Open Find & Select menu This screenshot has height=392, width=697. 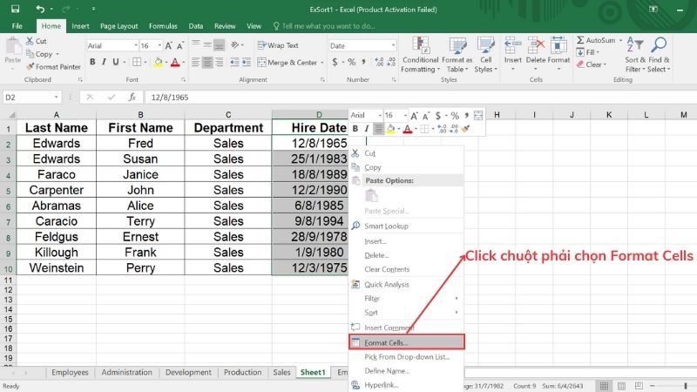[x=659, y=55]
